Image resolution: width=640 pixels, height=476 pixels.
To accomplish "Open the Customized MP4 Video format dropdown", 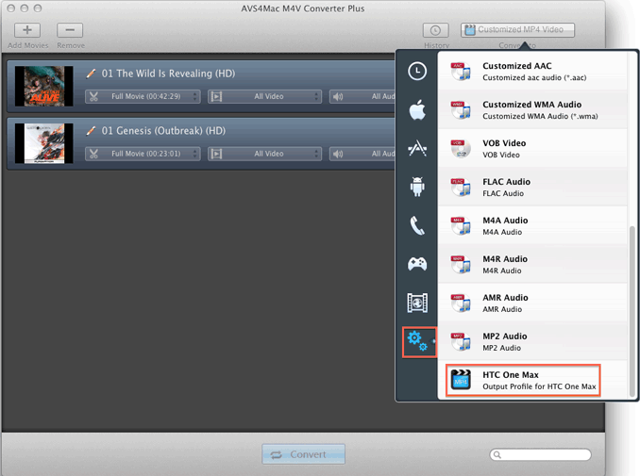I will tap(517, 30).
